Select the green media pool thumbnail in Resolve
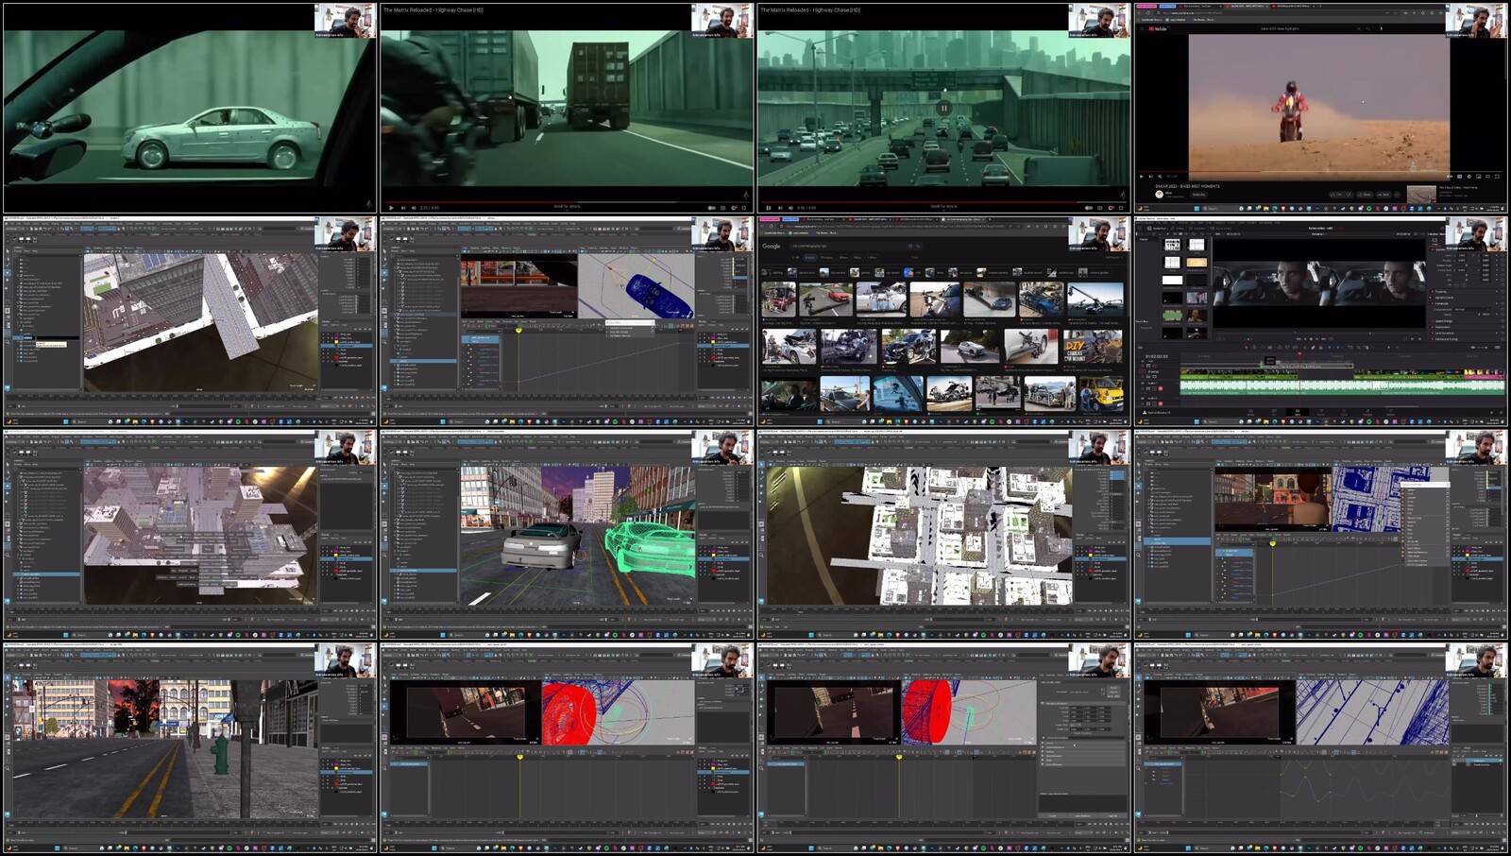 pos(1172,316)
